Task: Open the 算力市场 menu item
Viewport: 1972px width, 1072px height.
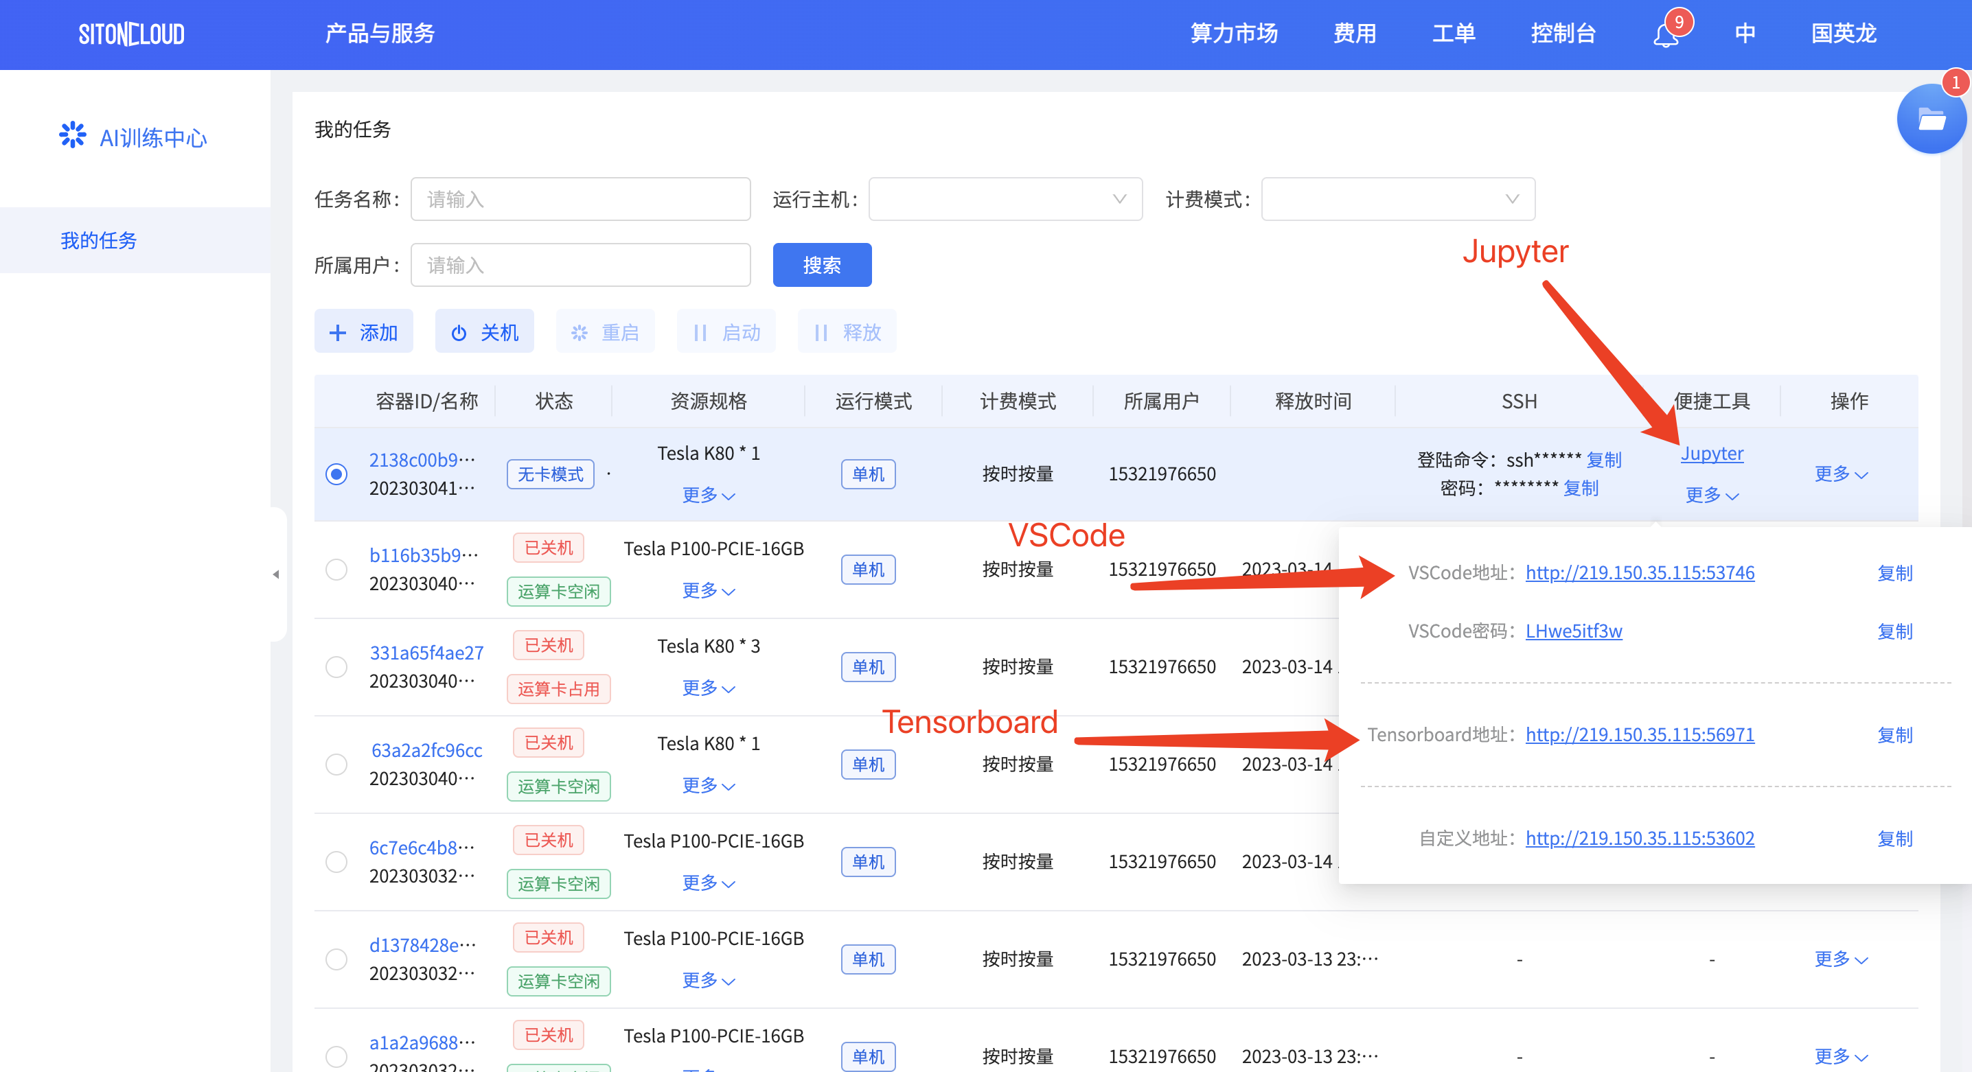Action: [1234, 34]
